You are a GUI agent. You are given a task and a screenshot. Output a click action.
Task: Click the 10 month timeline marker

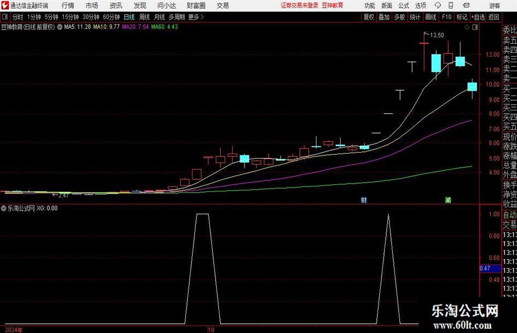[x=211, y=330]
